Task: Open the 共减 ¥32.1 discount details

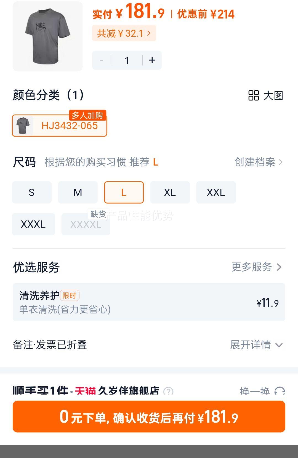Action: point(124,33)
